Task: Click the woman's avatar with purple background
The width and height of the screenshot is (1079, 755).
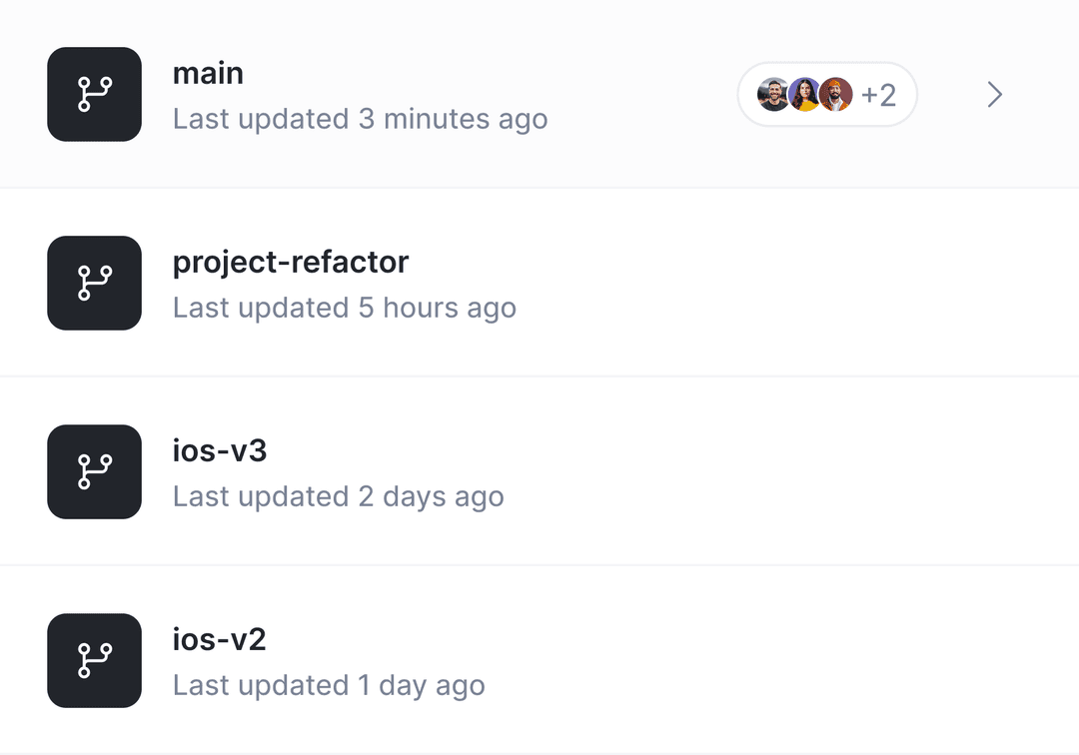Action: click(804, 95)
